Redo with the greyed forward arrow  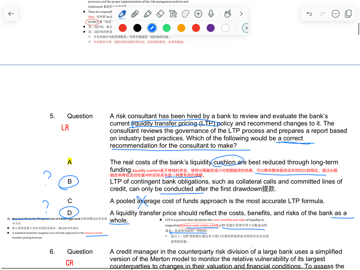323,14
